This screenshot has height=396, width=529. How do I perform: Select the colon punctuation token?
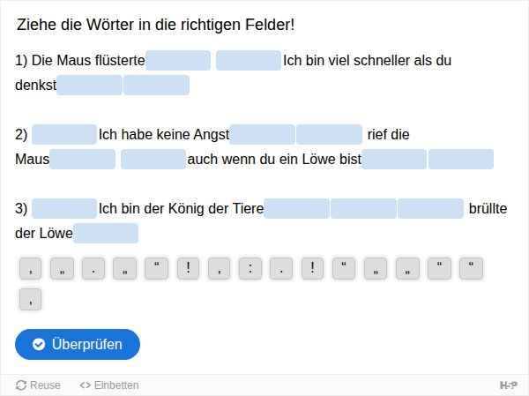[250, 269]
